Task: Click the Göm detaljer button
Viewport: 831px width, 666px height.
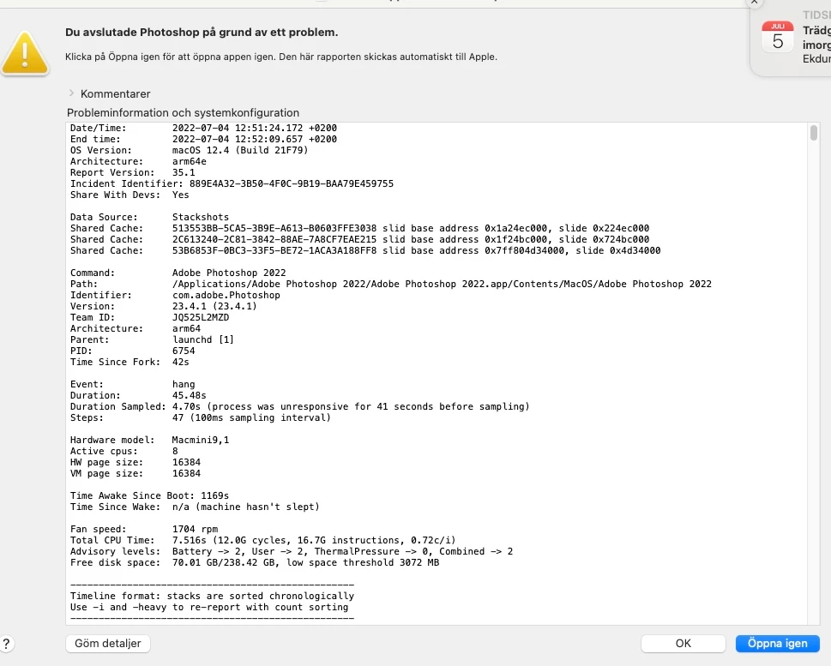Action: coord(107,643)
